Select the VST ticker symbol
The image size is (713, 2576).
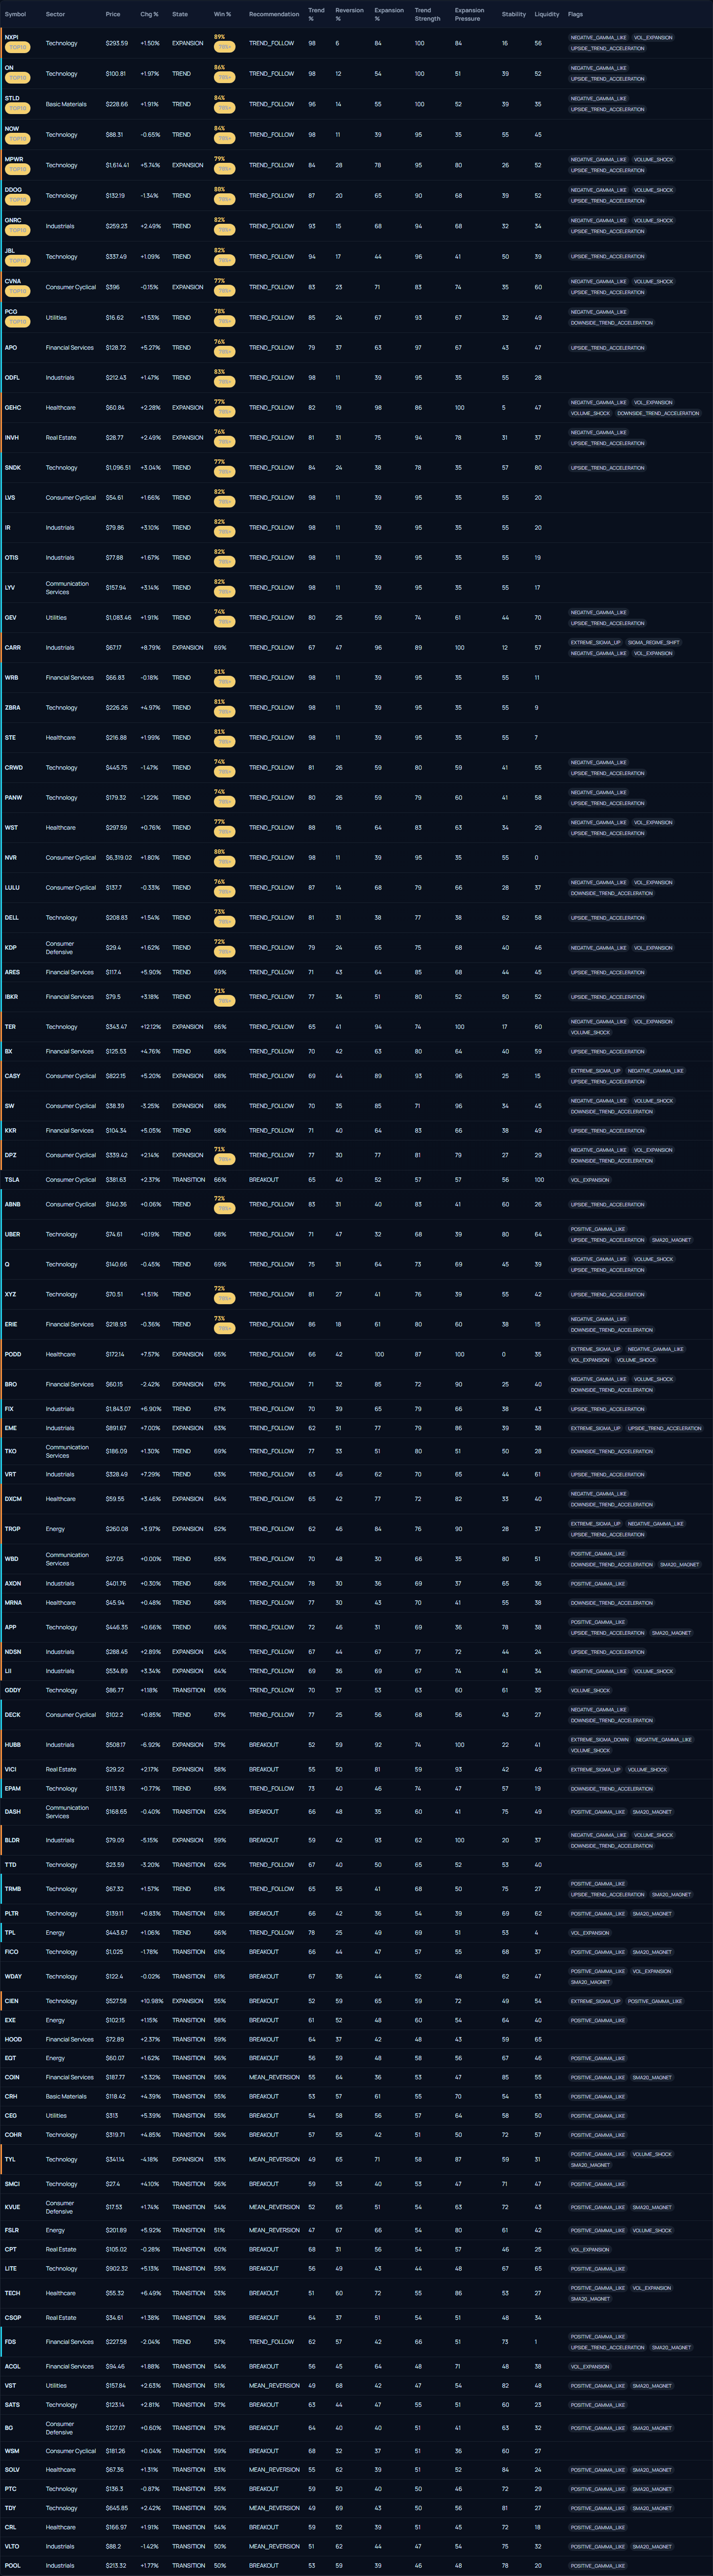tap(10, 2386)
